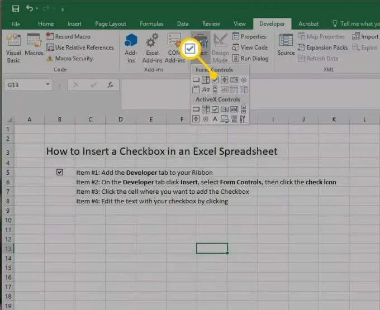Open the Visual Basic editor

pos(13,47)
